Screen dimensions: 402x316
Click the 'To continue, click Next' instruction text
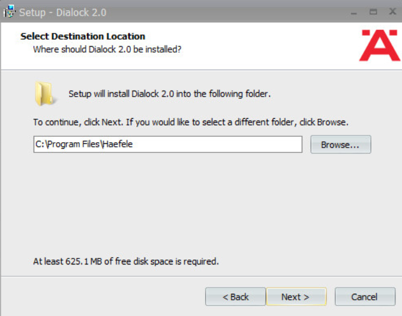(x=191, y=122)
